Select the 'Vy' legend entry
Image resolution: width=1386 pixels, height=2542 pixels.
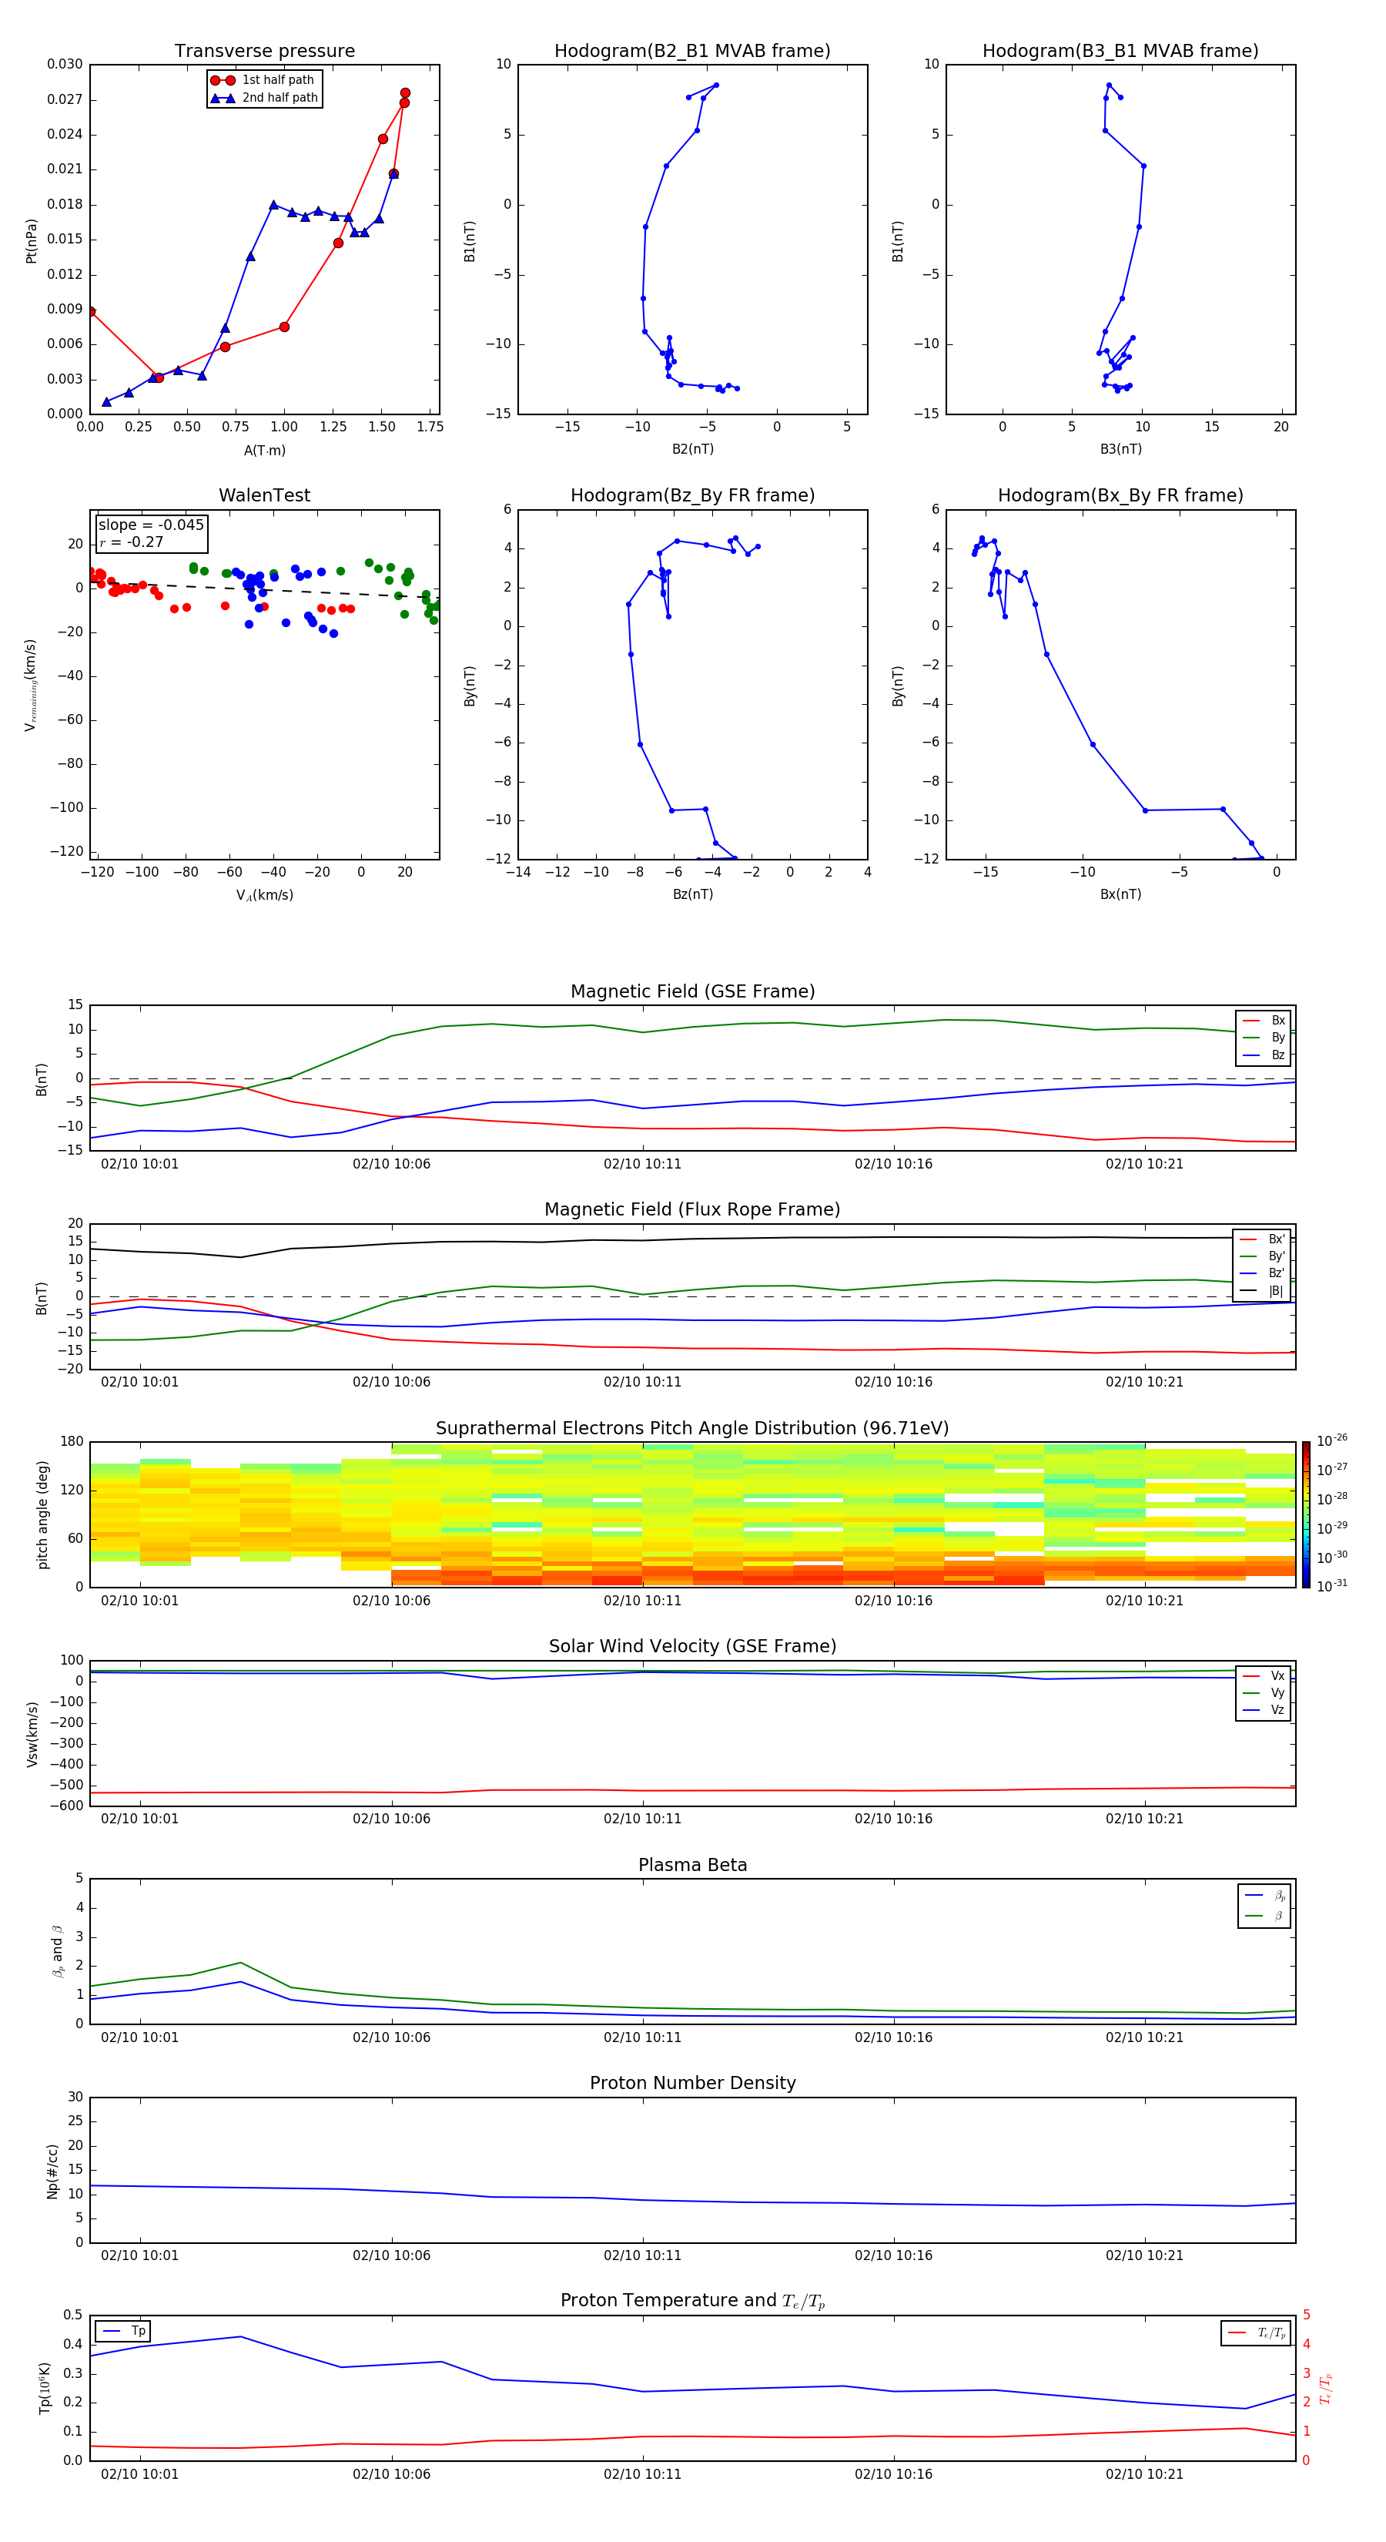pos(1264,1692)
